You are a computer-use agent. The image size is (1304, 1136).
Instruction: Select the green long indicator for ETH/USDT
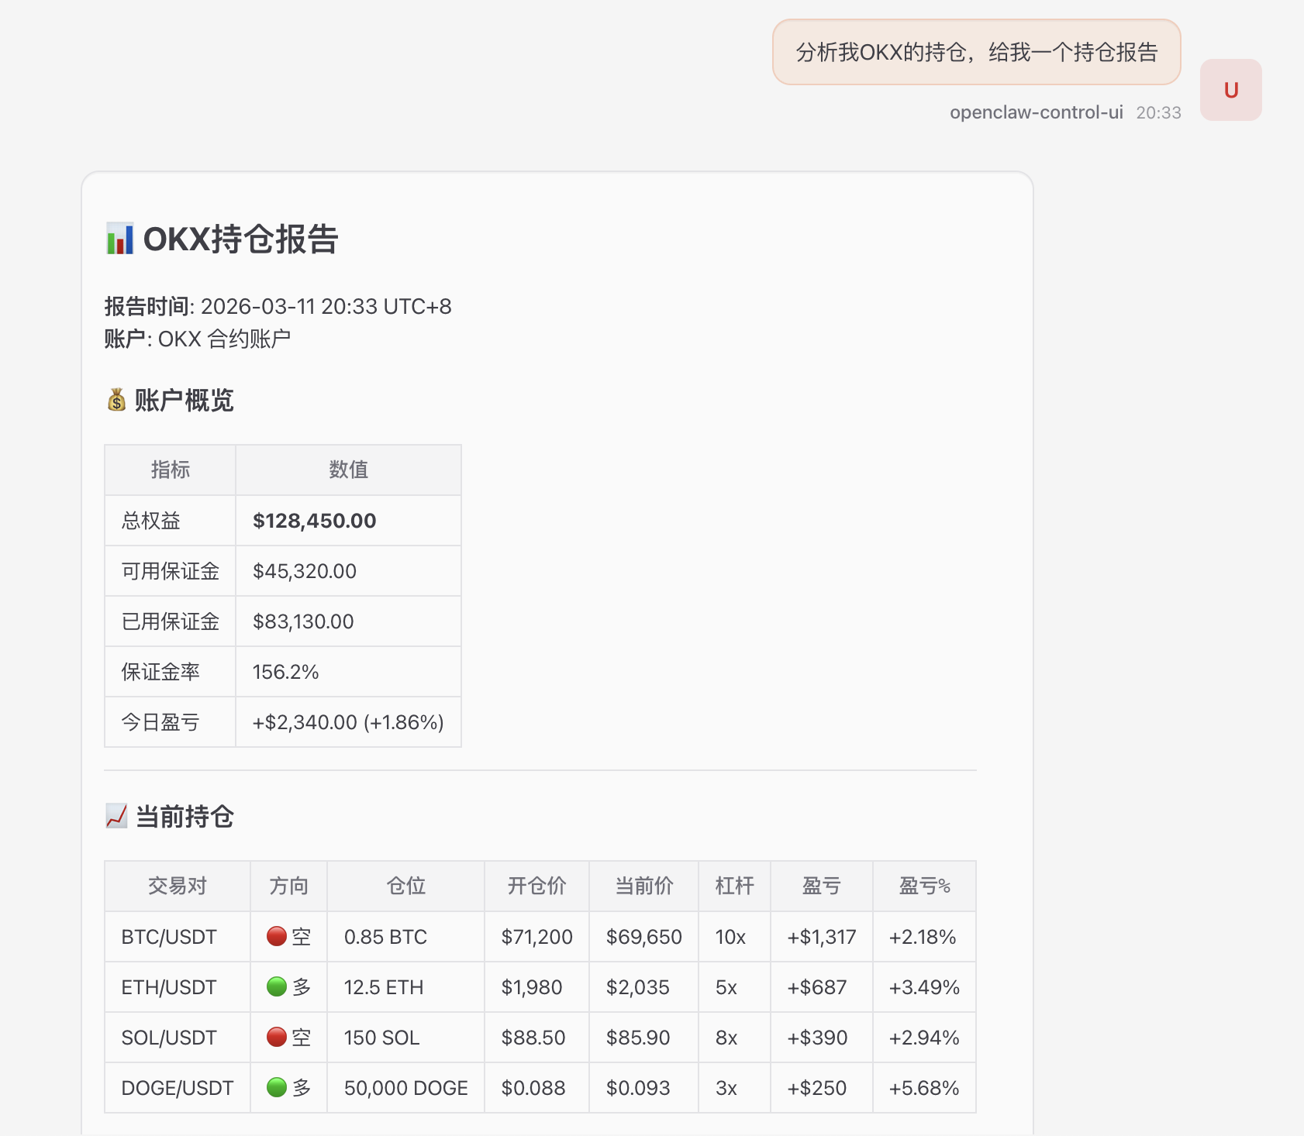(277, 987)
